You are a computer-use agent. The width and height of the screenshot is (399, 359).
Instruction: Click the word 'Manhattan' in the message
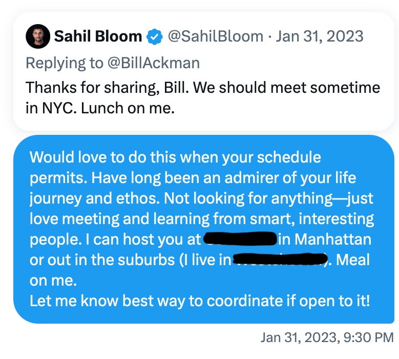333,240
